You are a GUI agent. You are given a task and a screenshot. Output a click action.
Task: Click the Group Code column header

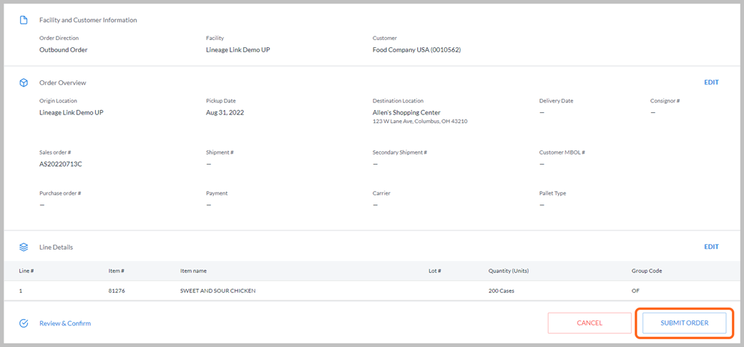(x=647, y=271)
